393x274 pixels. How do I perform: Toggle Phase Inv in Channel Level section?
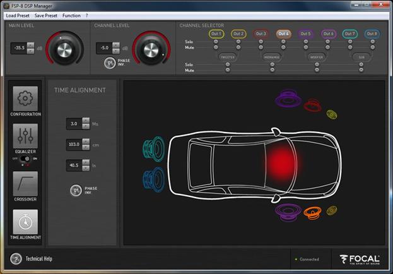[109, 63]
